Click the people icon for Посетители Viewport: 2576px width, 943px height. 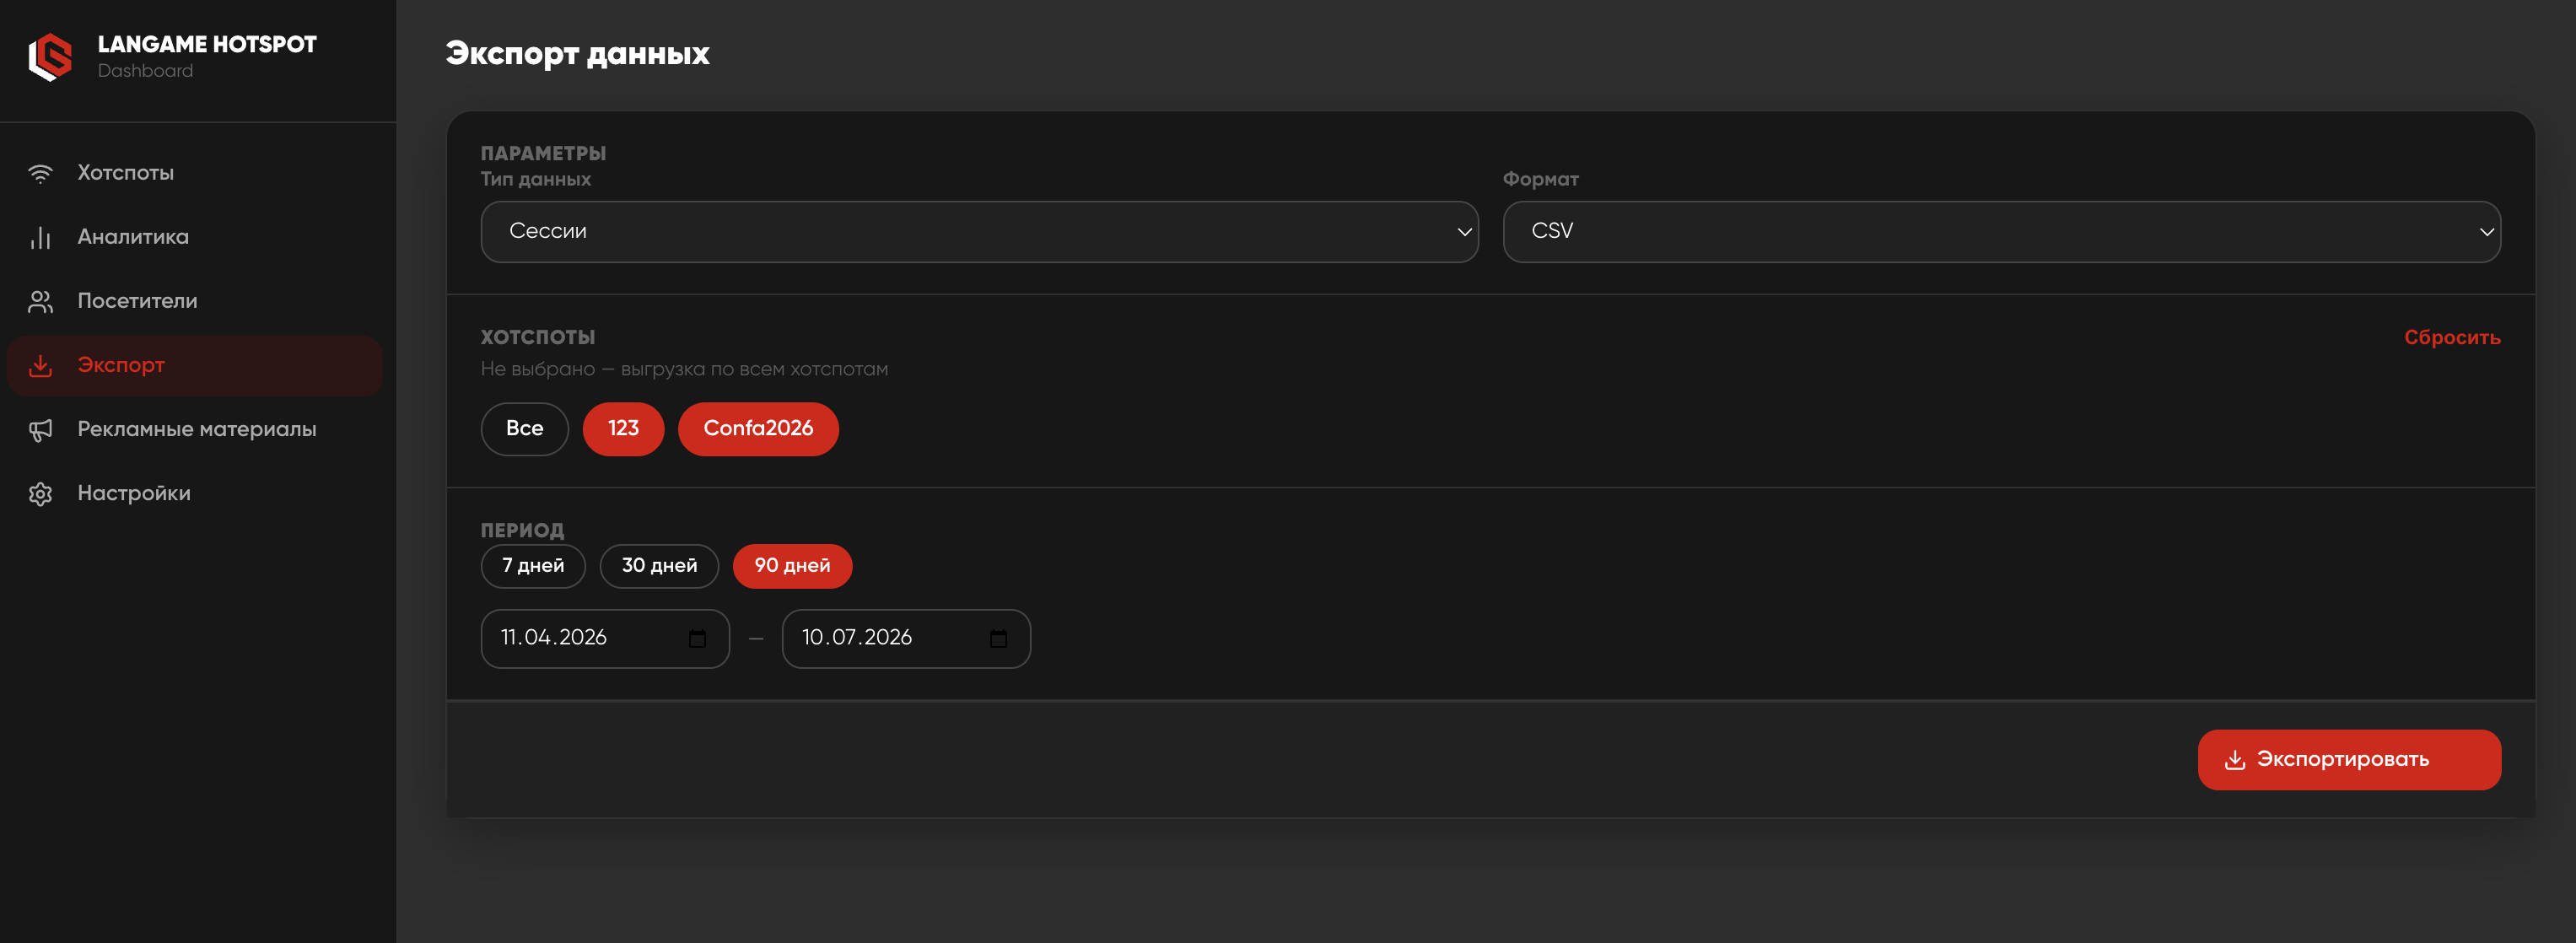pyautogui.click(x=40, y=301)
